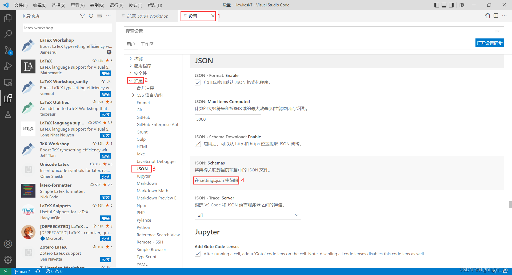Open Remote Explorer view
Viewport: 512px width, 275px height.
coord(8,82)
